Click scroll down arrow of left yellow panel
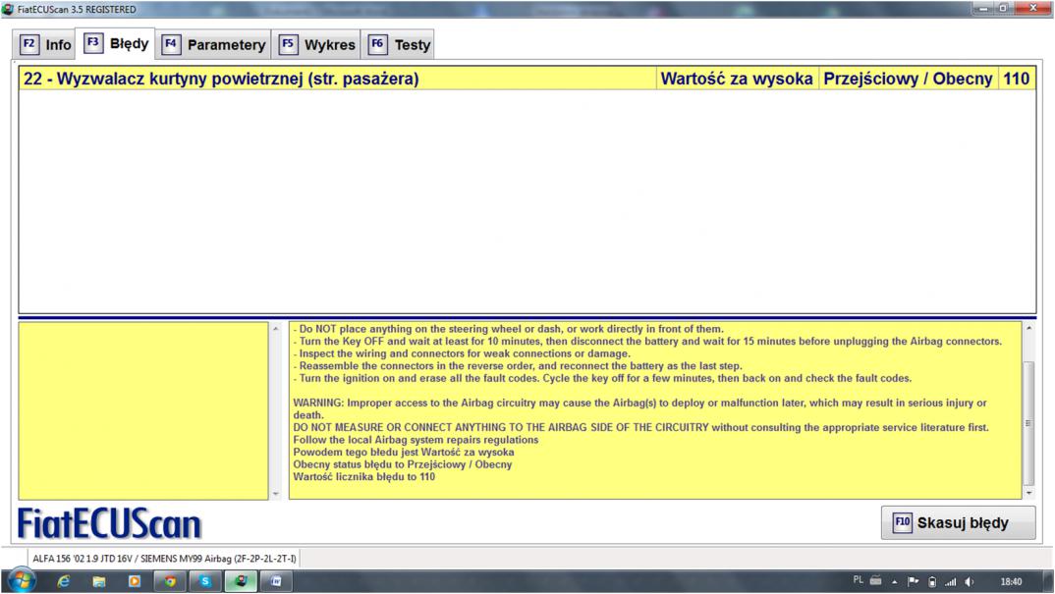Image resolution: width=1055 pixels, height=594 pixels. [x=275, y=493]
